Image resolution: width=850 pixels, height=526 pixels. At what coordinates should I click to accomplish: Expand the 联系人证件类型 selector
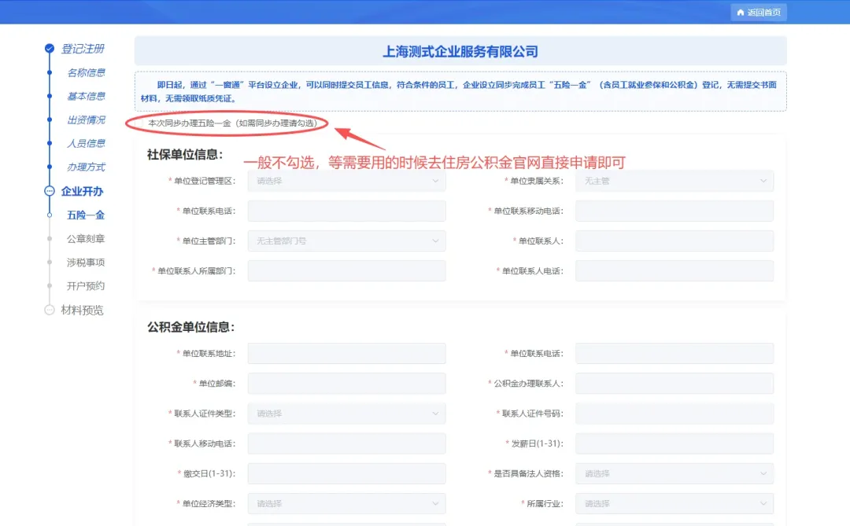346,413
